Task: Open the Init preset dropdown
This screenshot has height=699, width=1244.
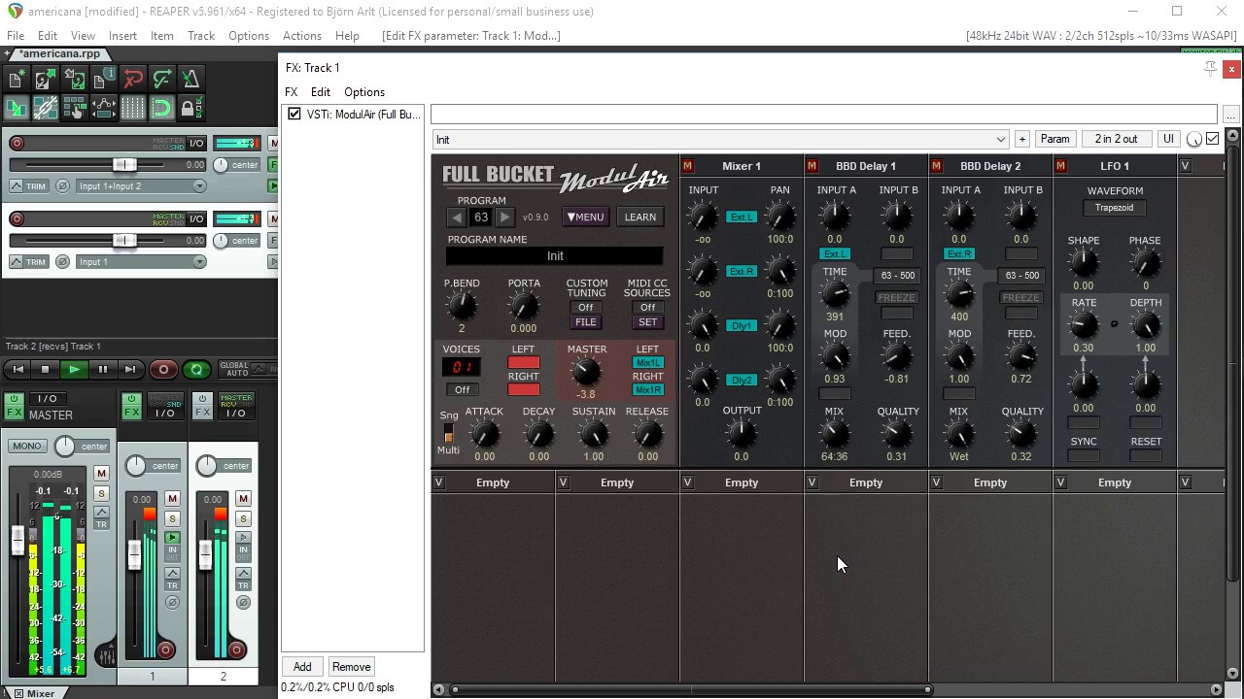Action: pyautogui.click(x=720, y=140)
